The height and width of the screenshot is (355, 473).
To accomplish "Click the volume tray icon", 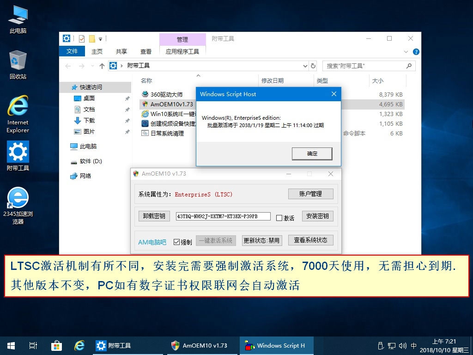I will click(402, 346).
